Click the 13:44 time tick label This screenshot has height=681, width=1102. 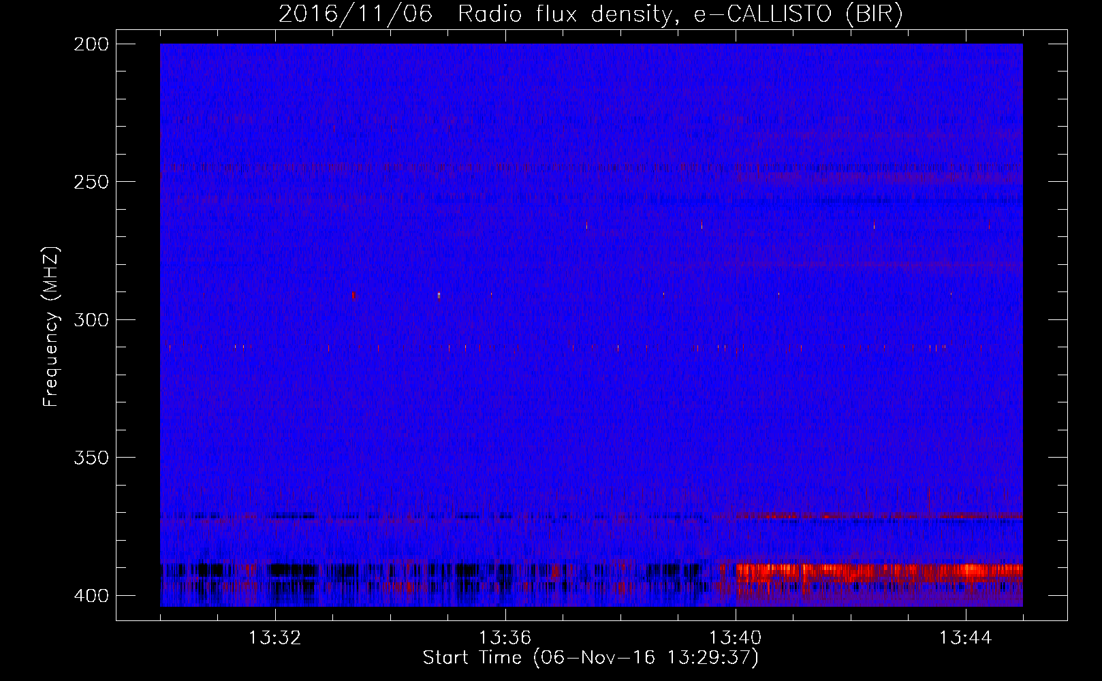point(966,638)
